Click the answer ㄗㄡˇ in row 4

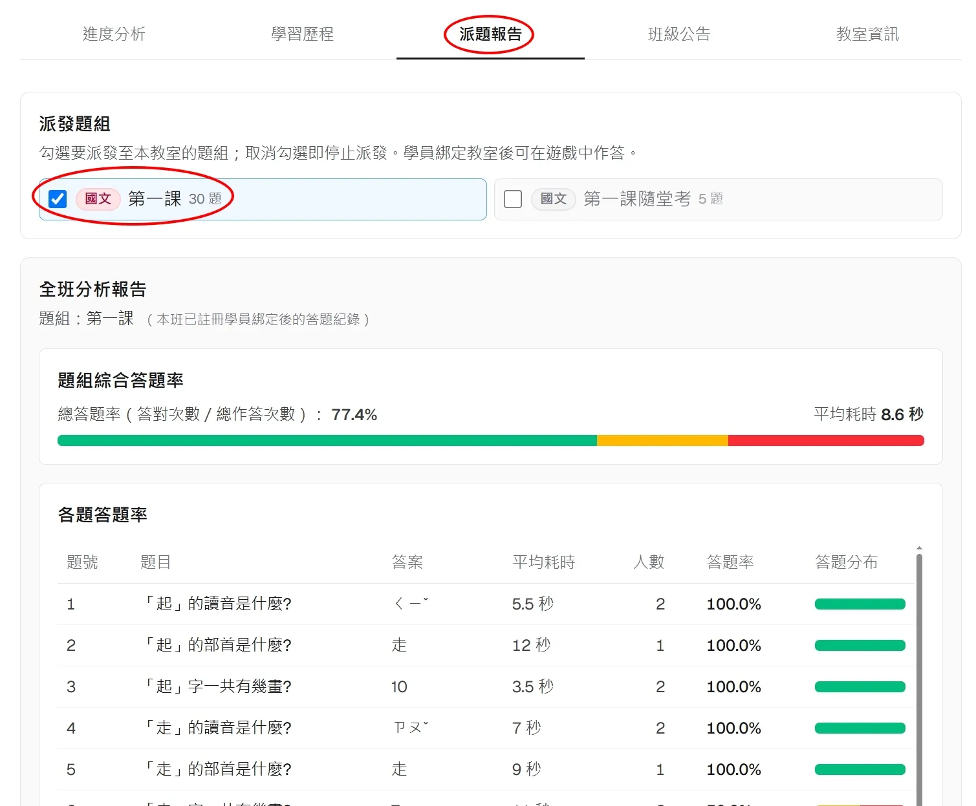411,728
